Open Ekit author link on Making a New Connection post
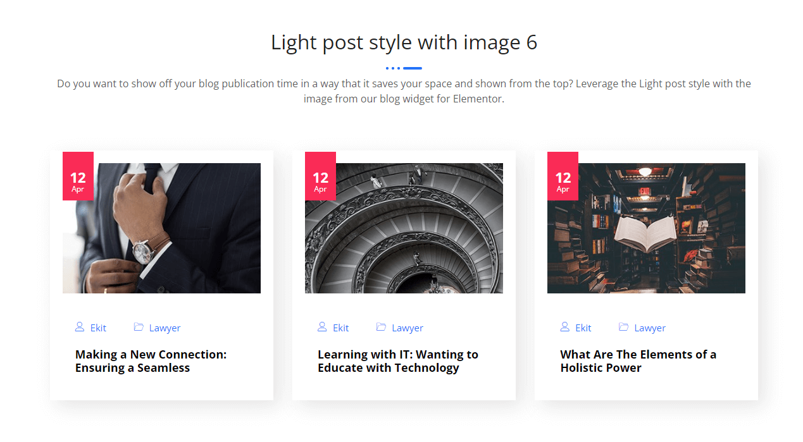 coord(98,328)
